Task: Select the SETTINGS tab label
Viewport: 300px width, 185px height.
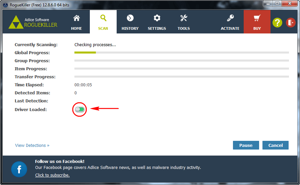Action: [x=157, y=28]
